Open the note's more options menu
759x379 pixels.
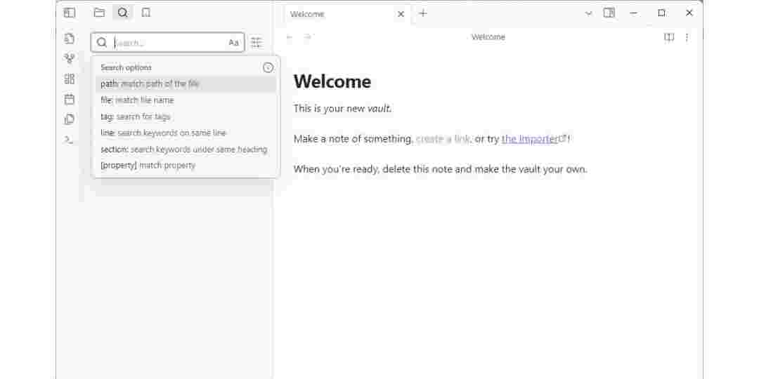click(x=687, y=37)
